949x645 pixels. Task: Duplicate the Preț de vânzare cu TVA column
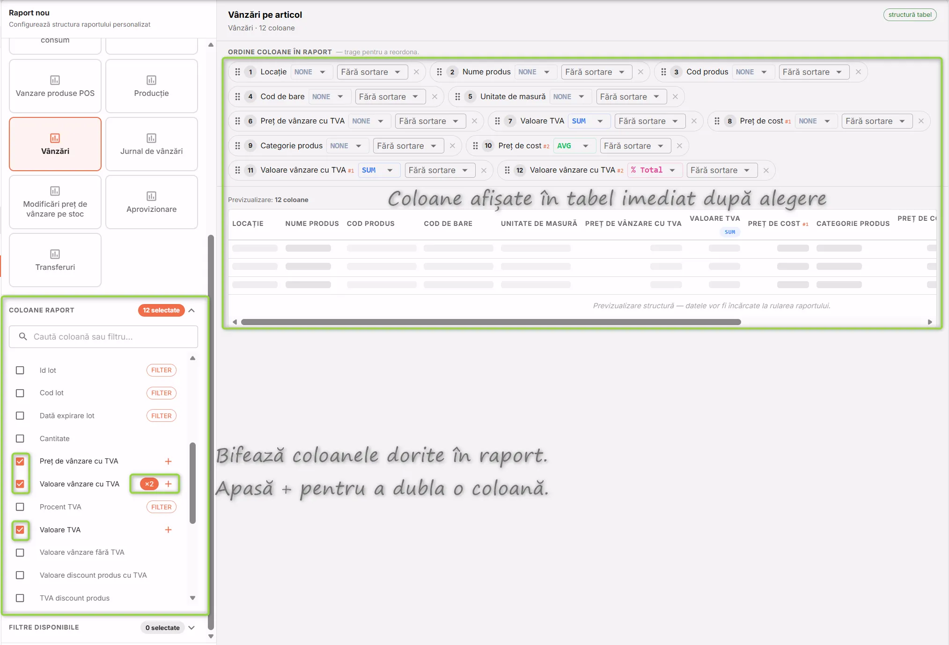[x=168, y=461]
